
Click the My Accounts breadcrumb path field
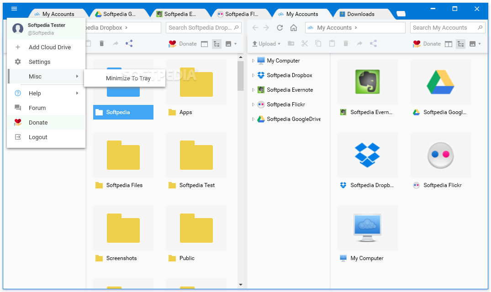[355, 27]
